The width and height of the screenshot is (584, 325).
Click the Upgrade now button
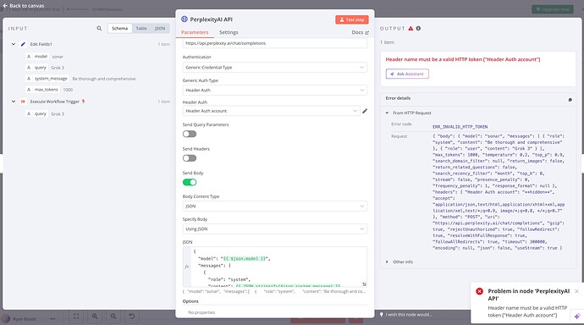point(553,9)
